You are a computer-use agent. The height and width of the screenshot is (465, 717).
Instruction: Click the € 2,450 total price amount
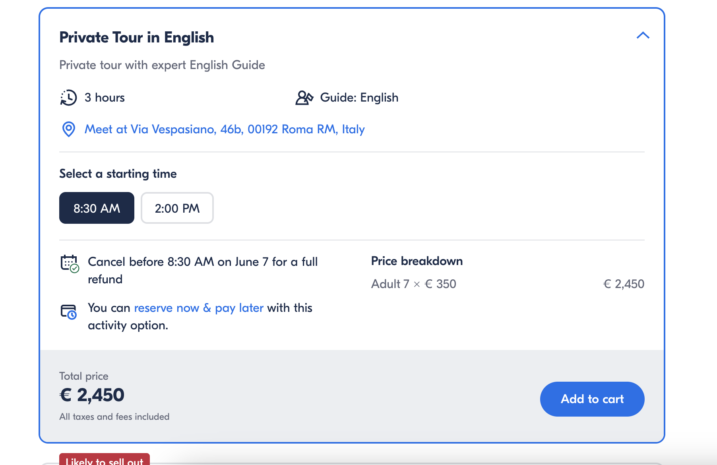pos(92,395)
